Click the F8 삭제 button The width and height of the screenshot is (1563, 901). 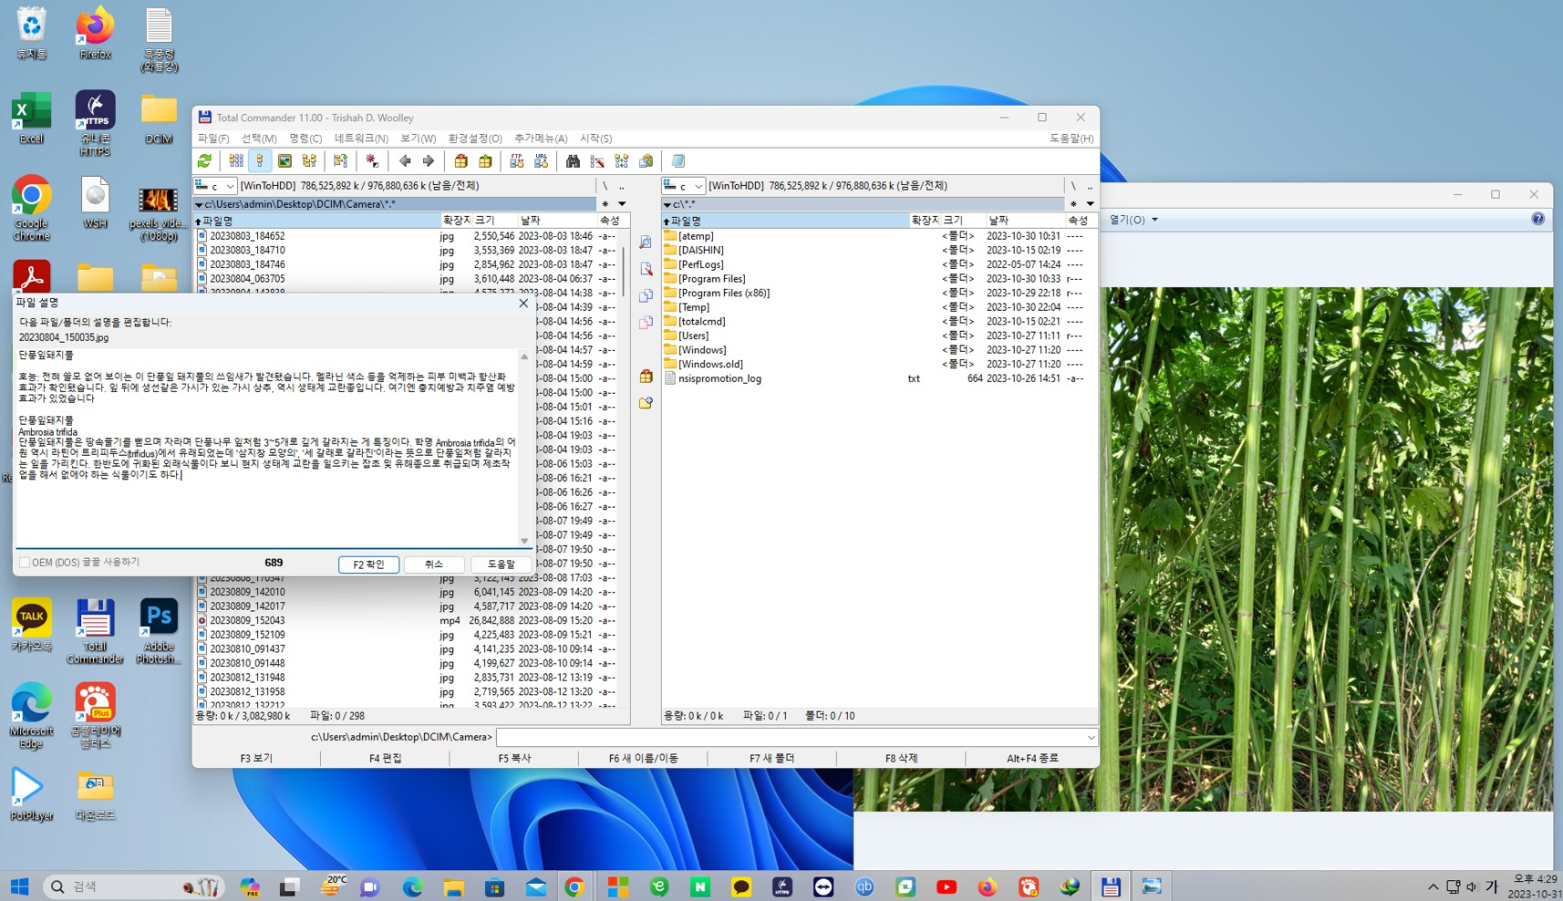pyautogui.click(x=901, y=759)
